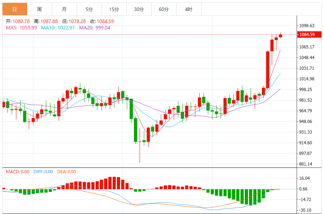Click the 低:1078.28 low price value

(x=74, y=21)
